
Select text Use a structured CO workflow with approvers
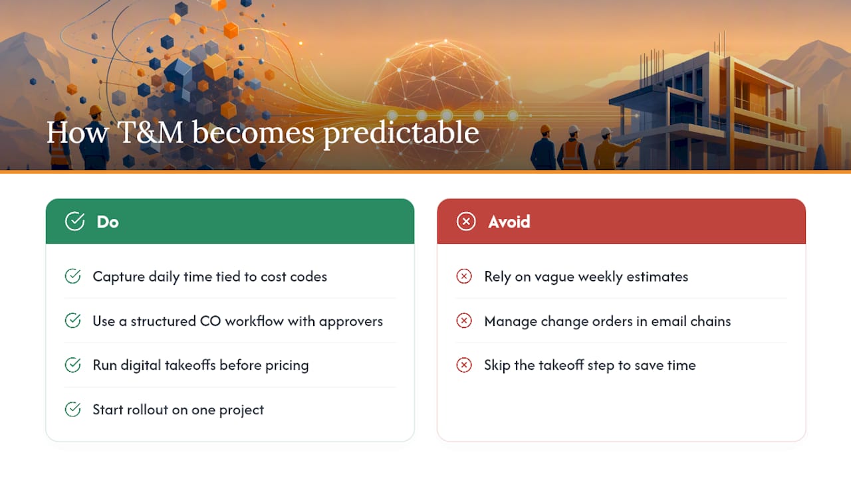(x=238, y=321)
